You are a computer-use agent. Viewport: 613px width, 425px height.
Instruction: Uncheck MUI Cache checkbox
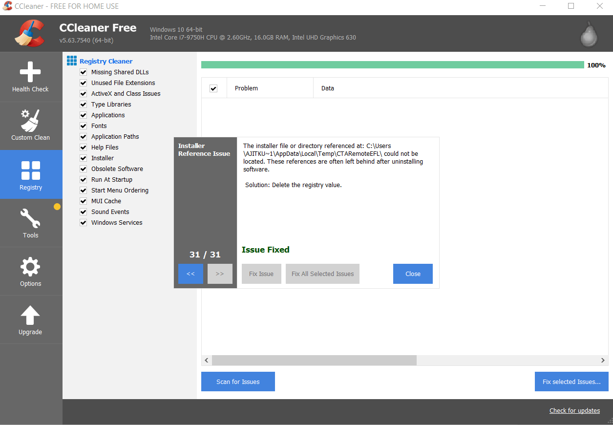[84, 201]
